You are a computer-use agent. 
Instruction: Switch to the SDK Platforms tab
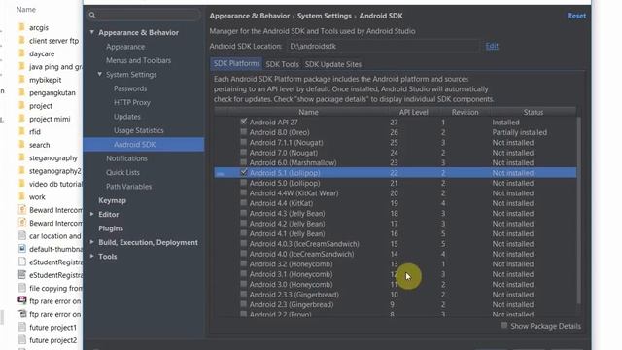[236, 64]
